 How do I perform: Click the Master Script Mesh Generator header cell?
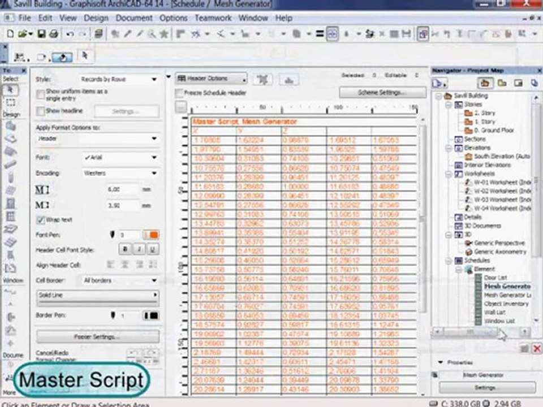coord(303,122)
